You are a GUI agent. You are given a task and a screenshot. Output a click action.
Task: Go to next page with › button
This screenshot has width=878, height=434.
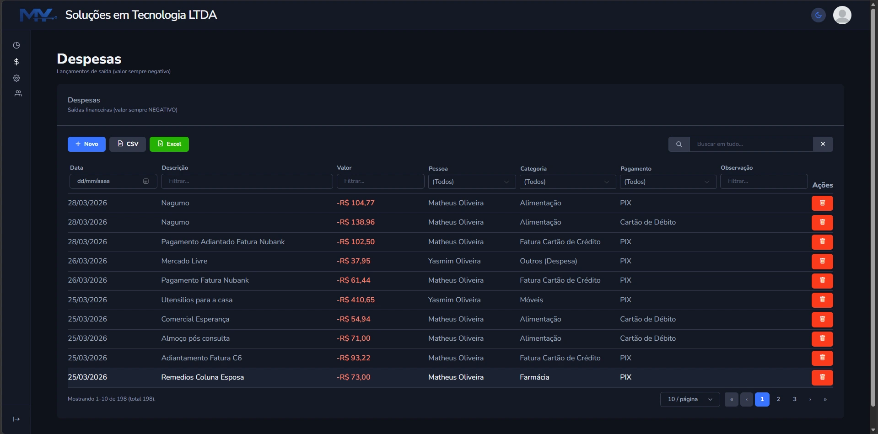810,399
